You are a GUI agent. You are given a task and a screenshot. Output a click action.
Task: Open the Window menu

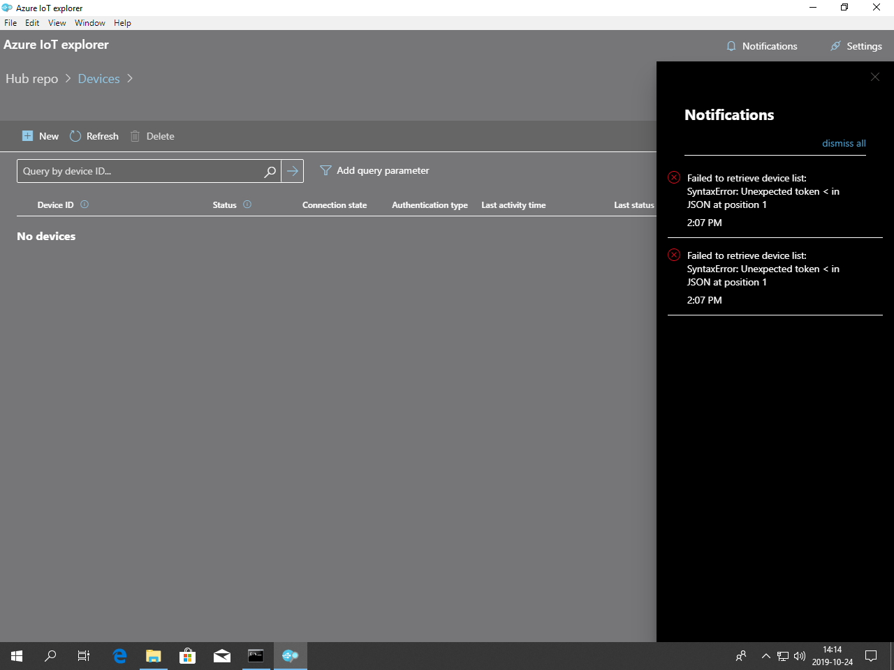pos(89,22)
